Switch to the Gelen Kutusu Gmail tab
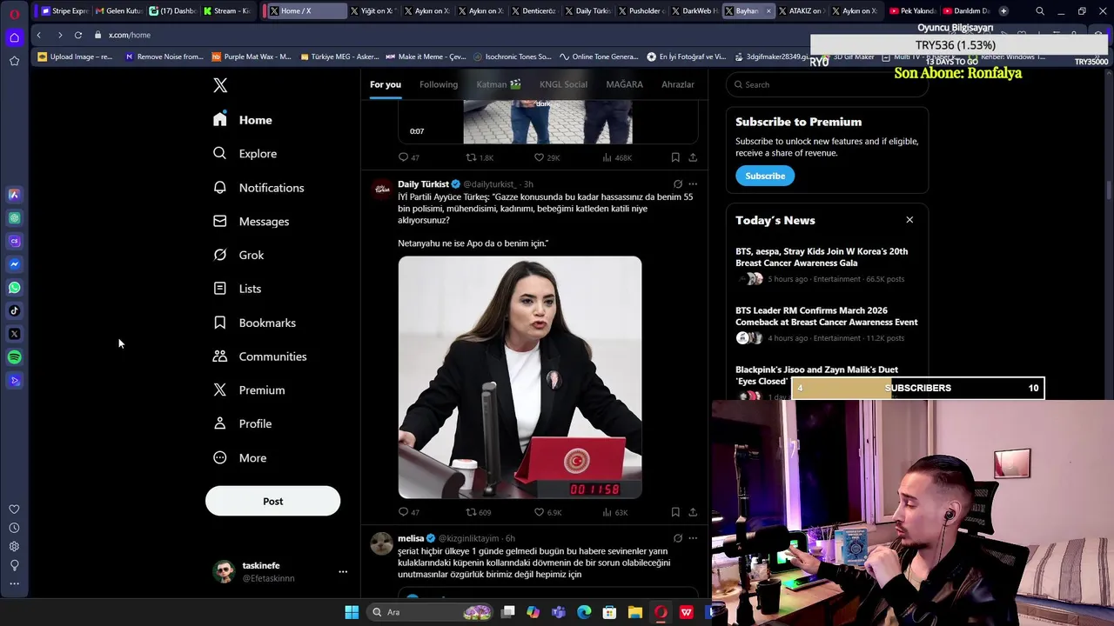This screenshot has width=1114, height=626. tap(119, 10)
